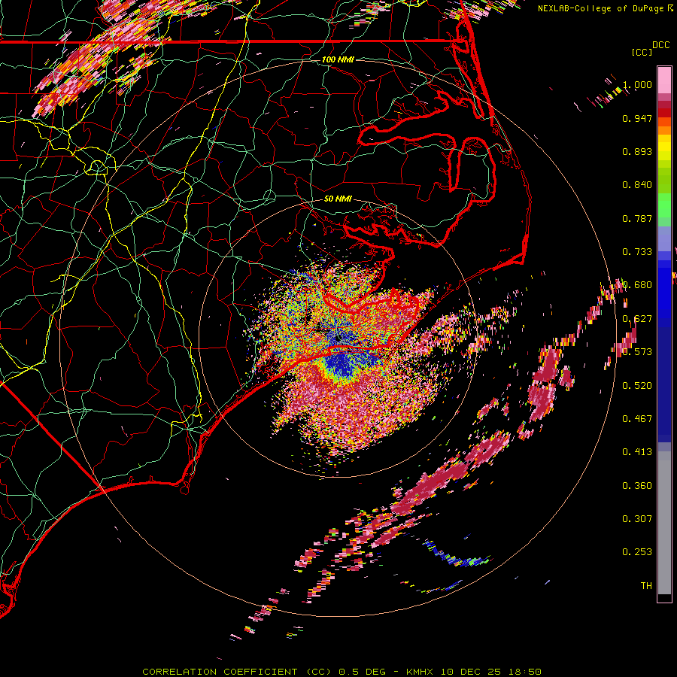
Task: Click the pink segment at the color bar top
Action: point(664,80)
